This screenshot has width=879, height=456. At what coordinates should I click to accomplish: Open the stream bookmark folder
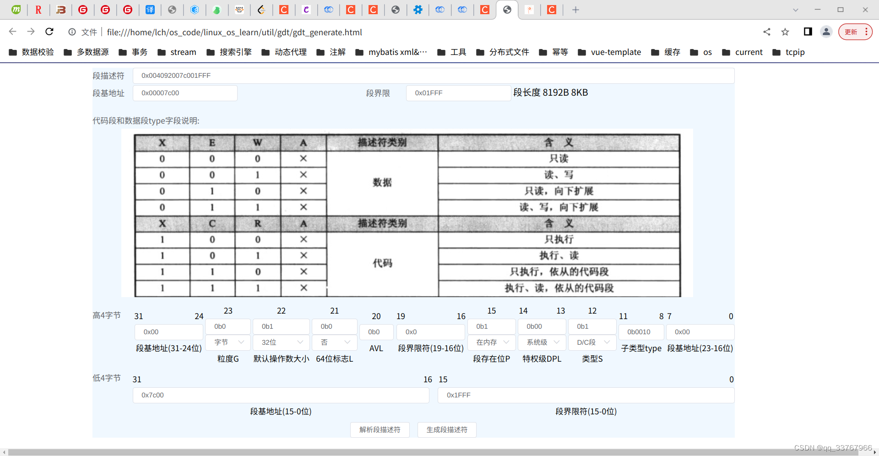(177, 52)
